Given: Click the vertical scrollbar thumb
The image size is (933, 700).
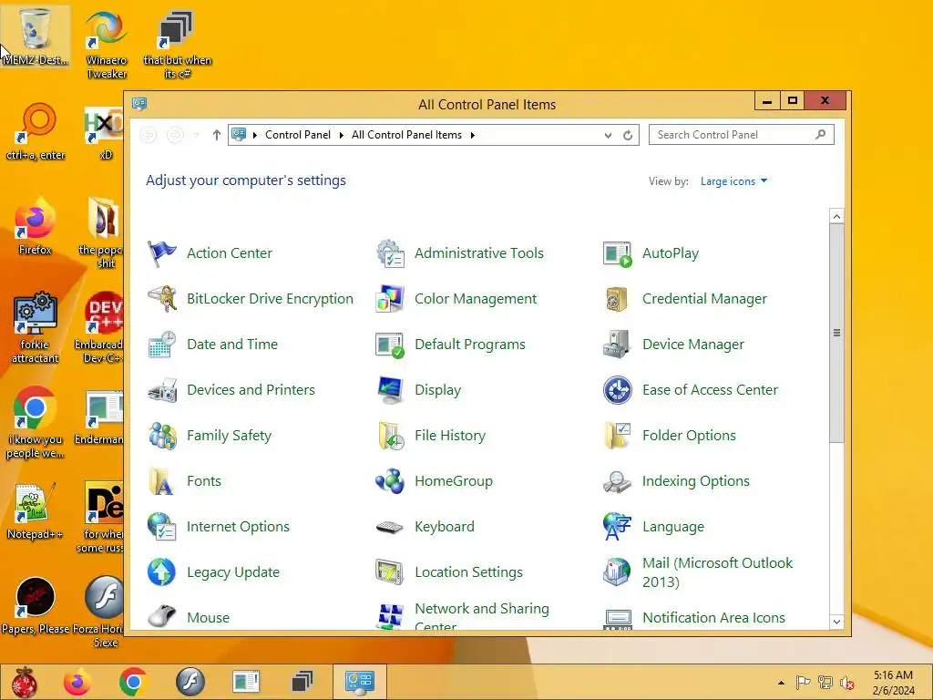Looking at the screenshot, I should pos(836,334).
